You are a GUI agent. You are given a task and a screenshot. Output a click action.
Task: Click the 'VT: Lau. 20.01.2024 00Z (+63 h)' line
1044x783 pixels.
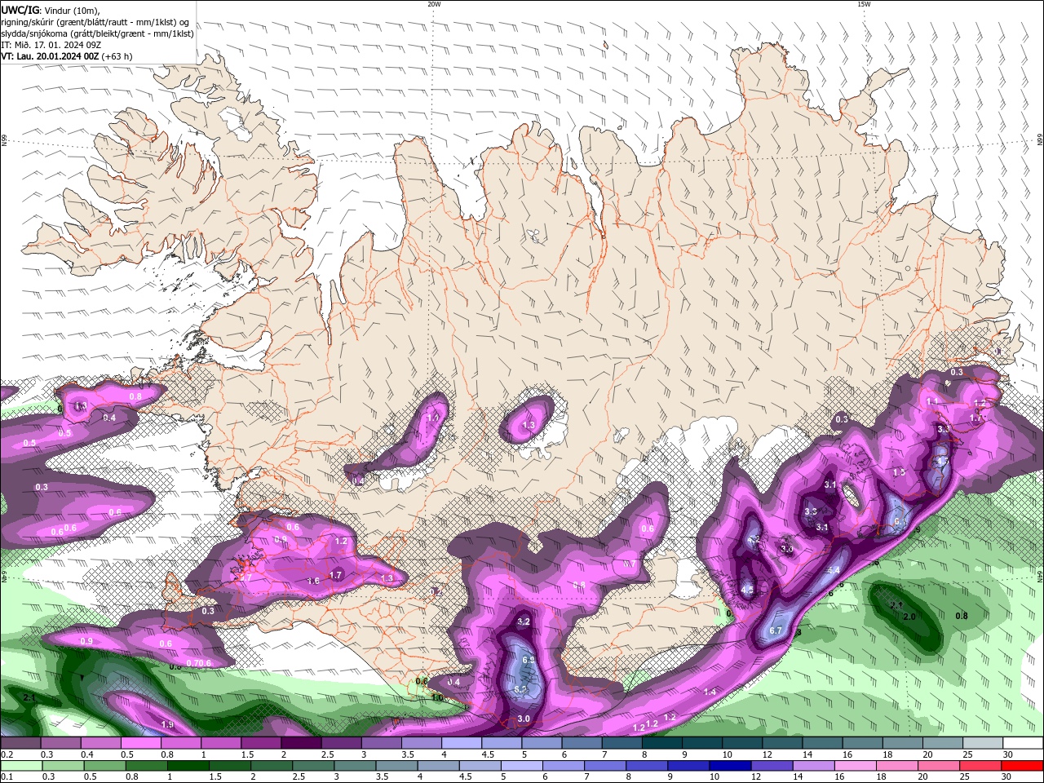pyautogui.click(x=66, y=56)
